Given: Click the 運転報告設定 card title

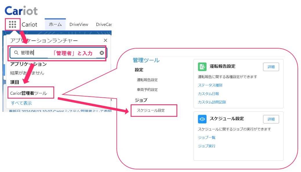Looking at the screenshot, I should coord(222,66).
